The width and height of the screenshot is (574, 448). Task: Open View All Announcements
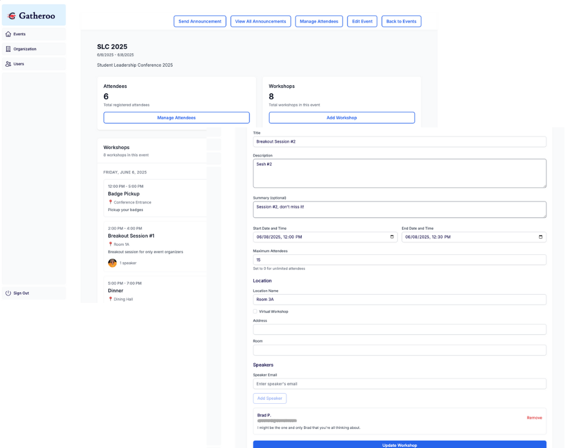coord(260,21)
